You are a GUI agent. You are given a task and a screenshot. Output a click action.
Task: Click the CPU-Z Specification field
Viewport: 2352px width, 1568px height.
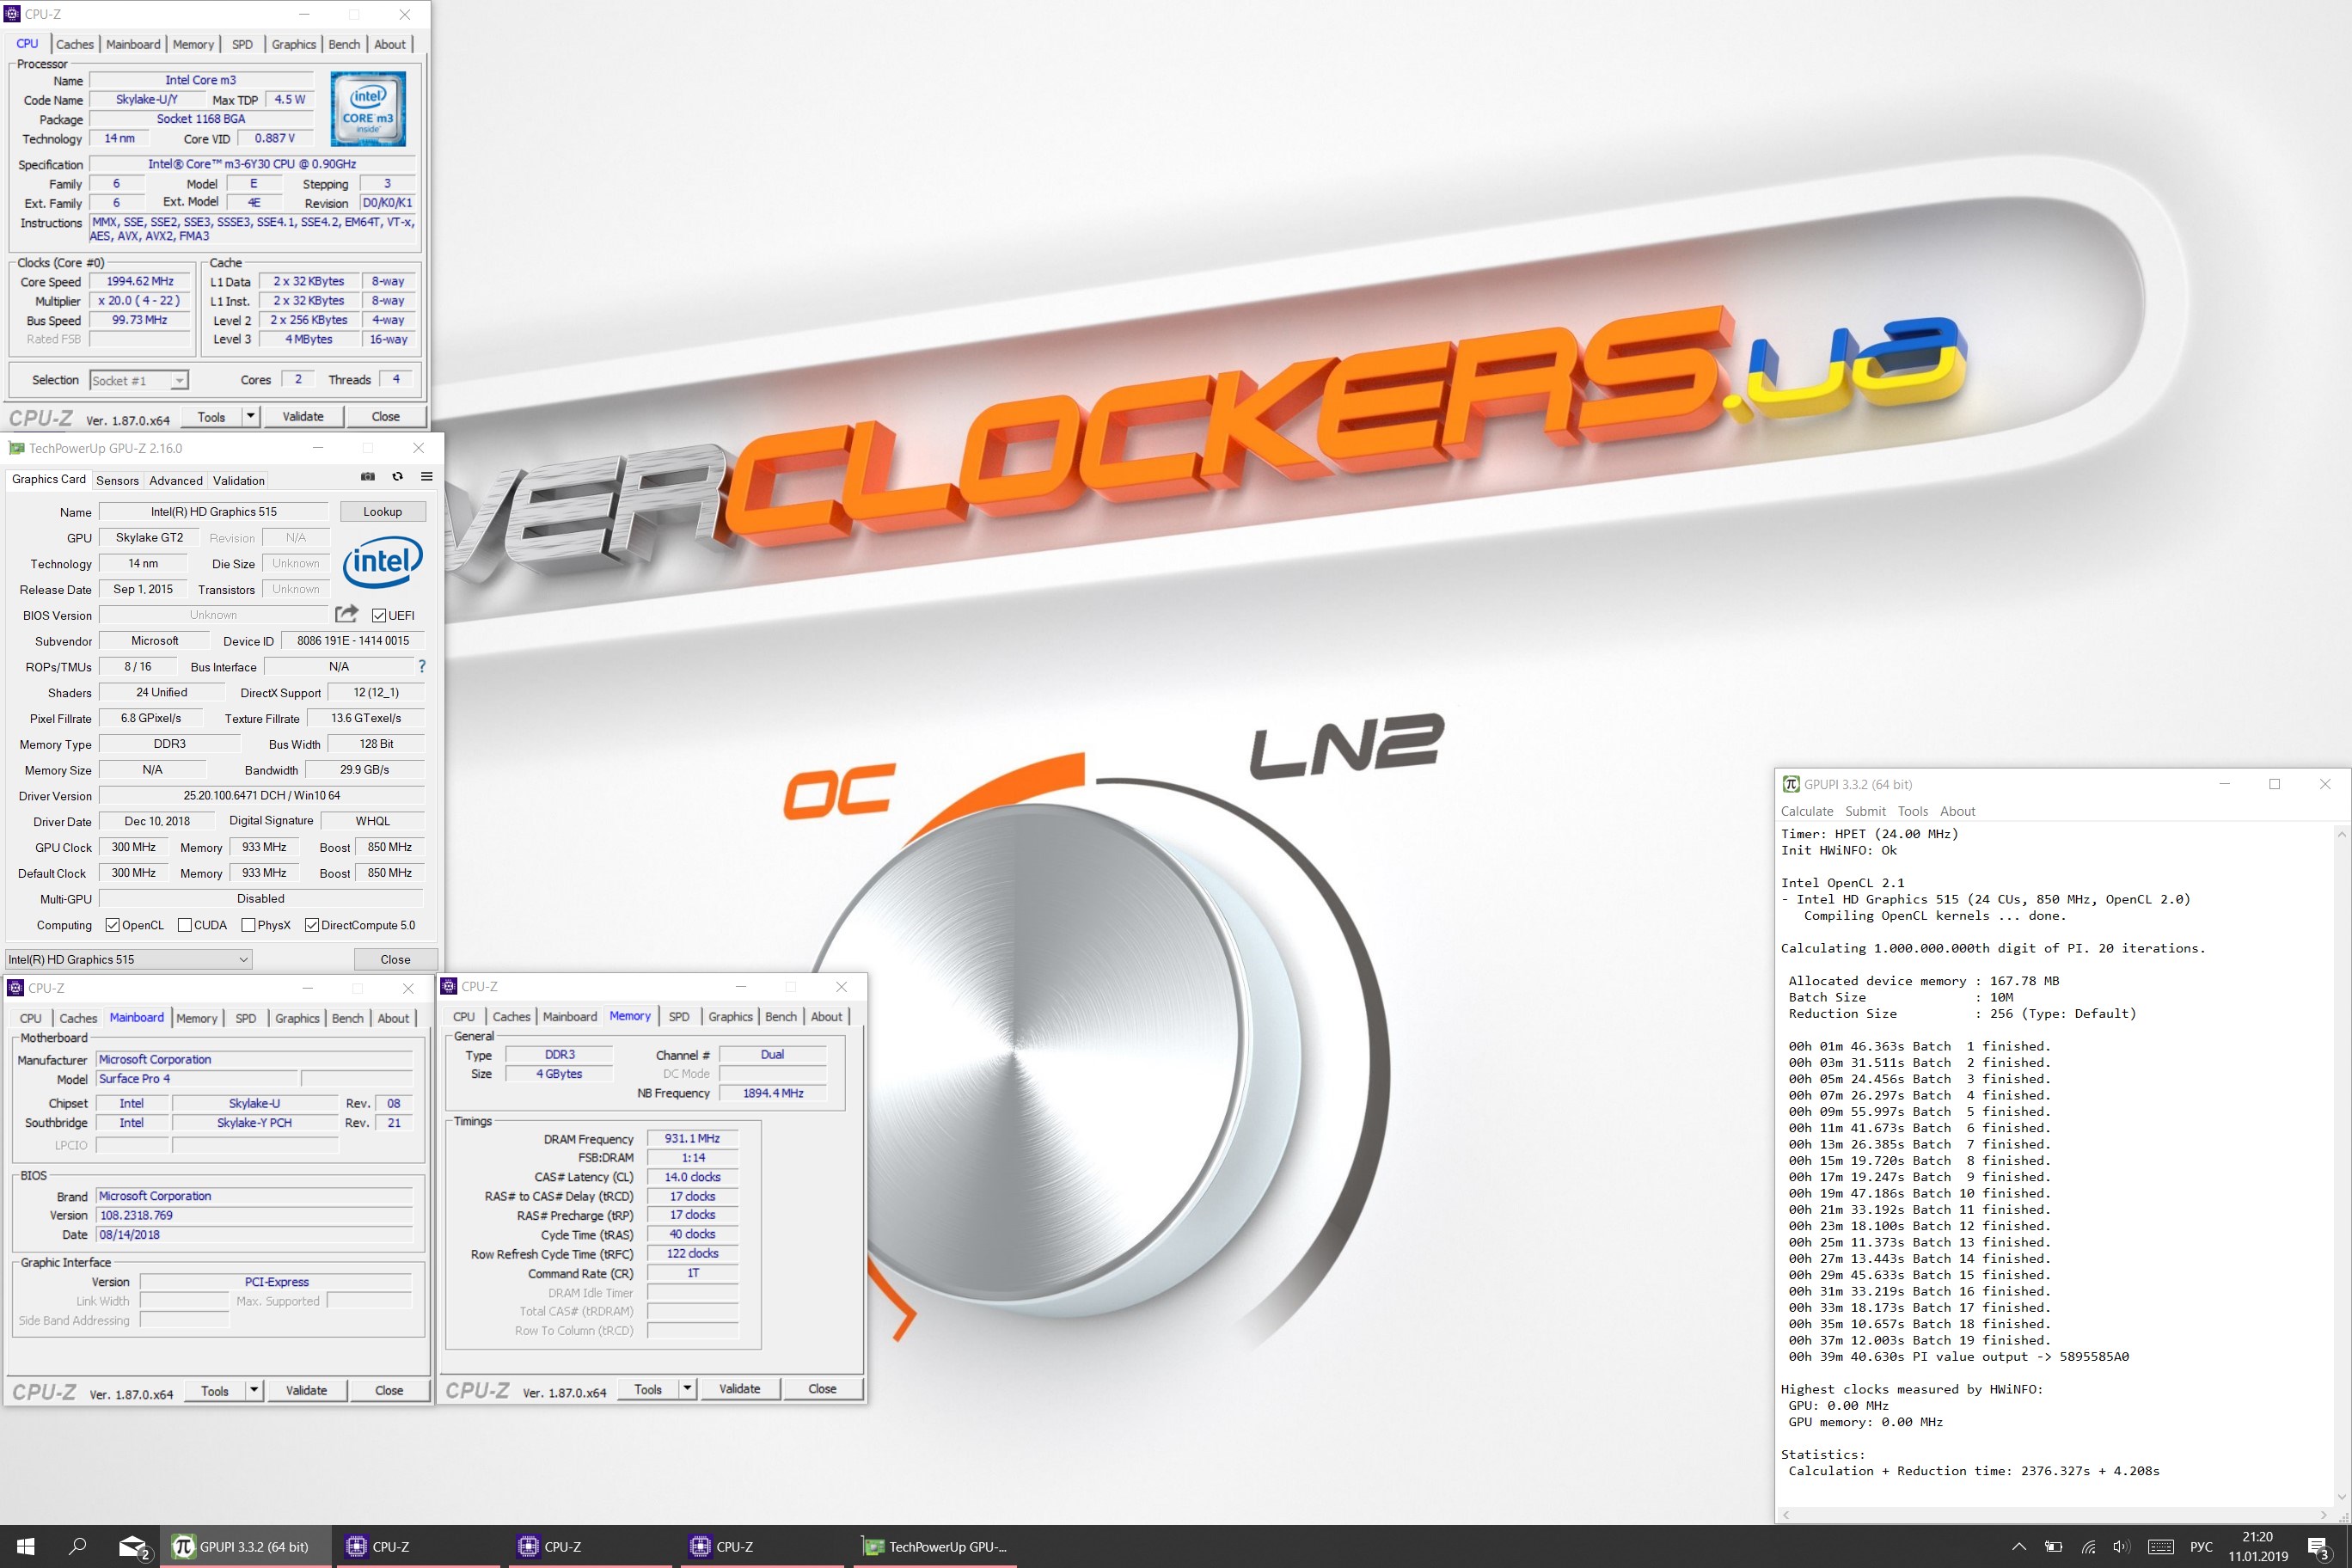[252, 164]
